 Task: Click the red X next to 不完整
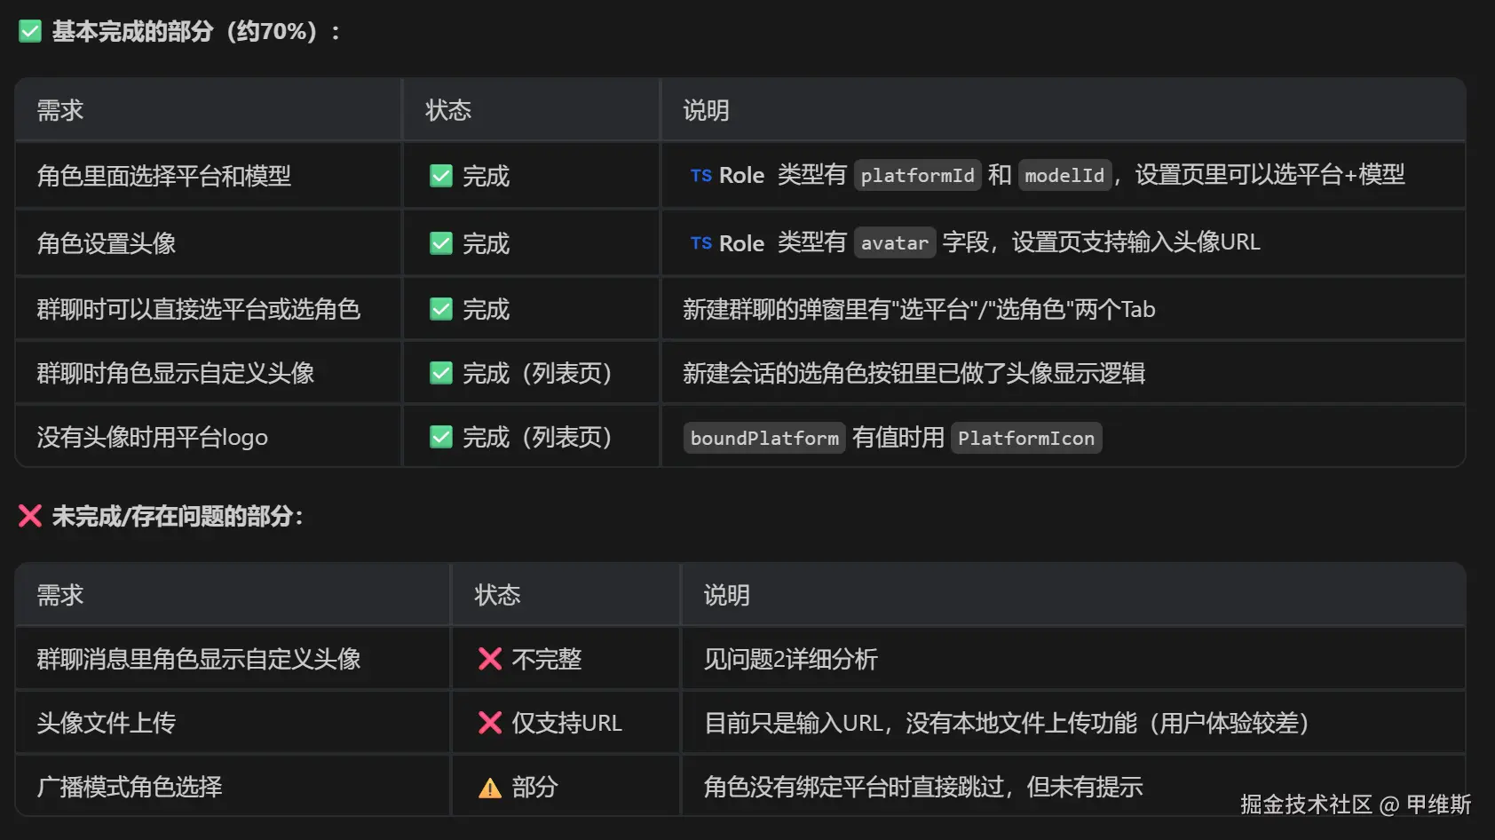pyautogui.click(x=490, y=659)
